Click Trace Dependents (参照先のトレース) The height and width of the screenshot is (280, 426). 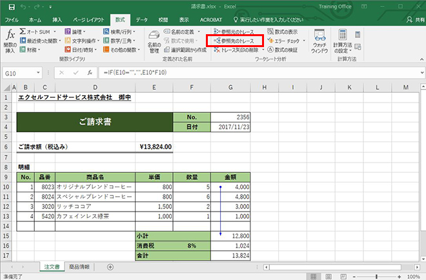[x=233, y=40]
